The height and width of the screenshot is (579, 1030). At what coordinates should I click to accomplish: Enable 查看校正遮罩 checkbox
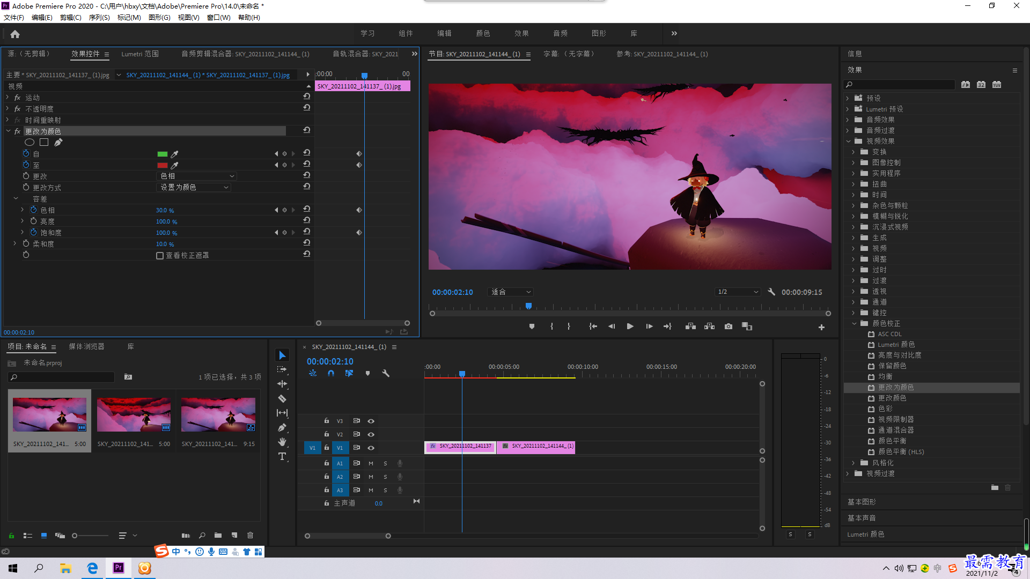pos(160,256)
